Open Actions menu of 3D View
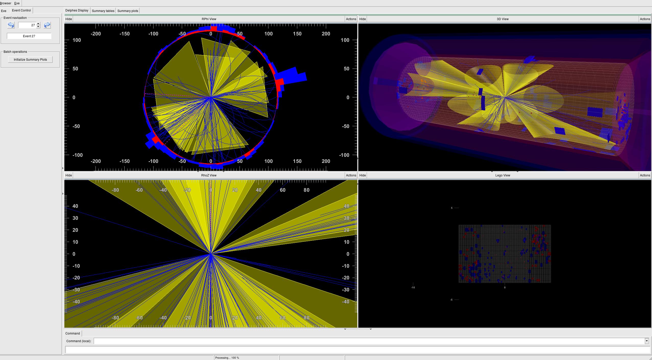This screenshot has width=652, height=360. click(x=645, y=19)
